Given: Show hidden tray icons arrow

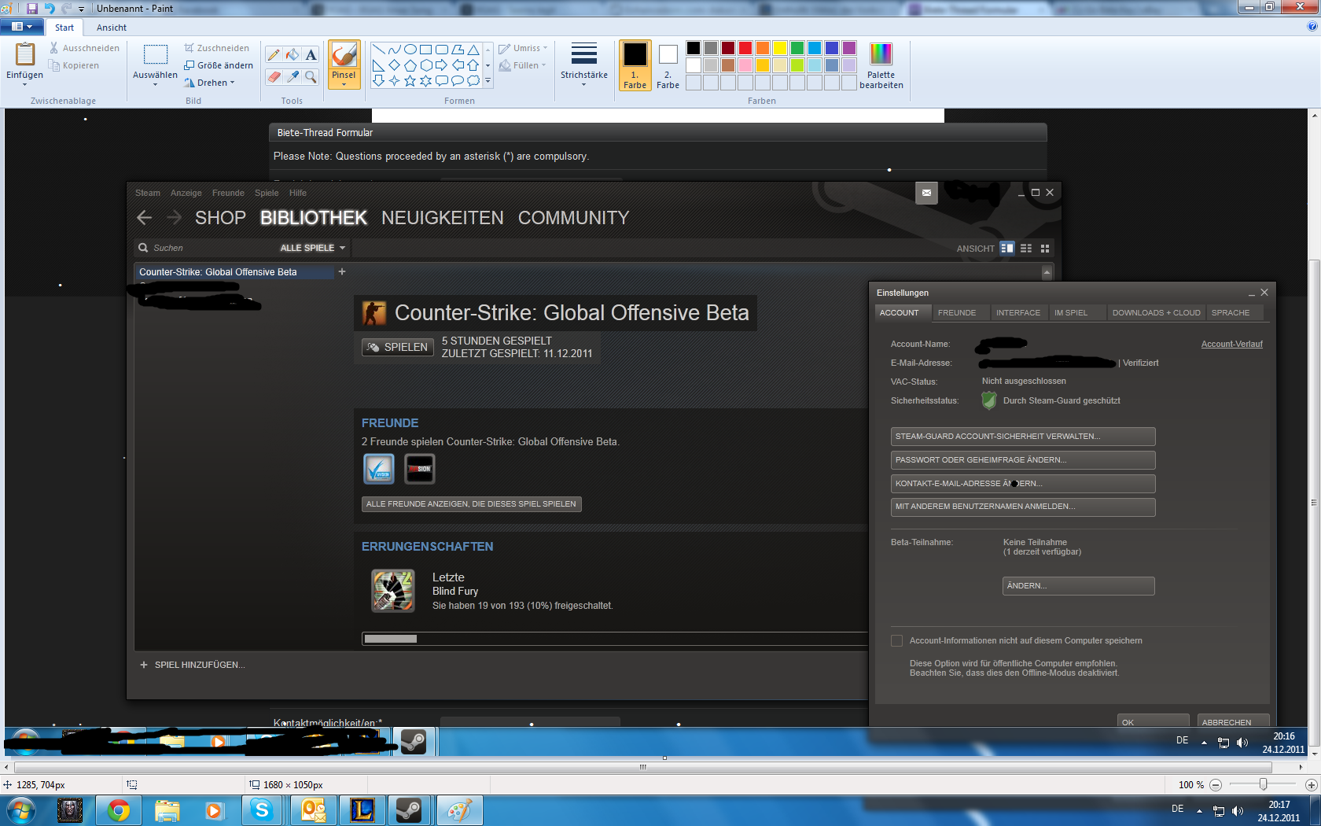Looking at the screenshot, I should coord(1199,811).
